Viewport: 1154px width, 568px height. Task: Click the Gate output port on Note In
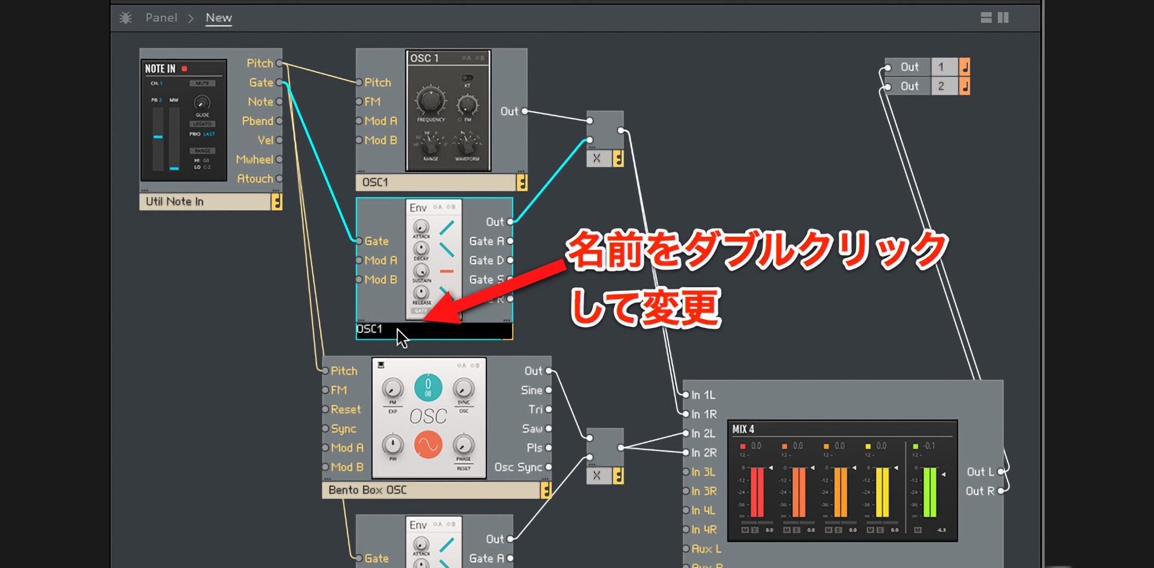point(279,82)
